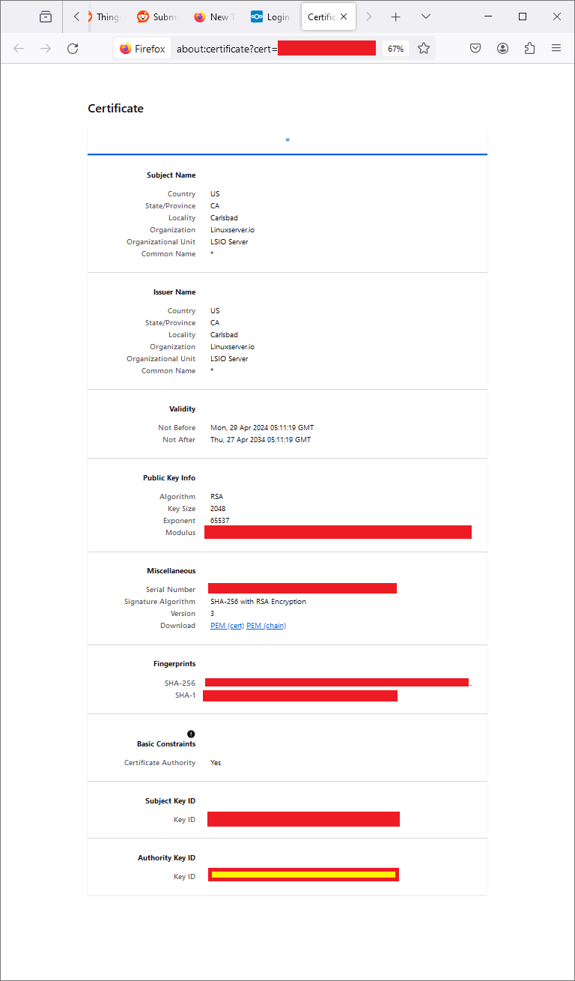The height and width of the screenshot is (981, 575).
Task: Click the Firefox View icon
Action: (45, 16)
